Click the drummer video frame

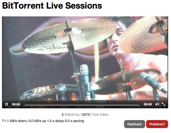pyautogui.click(x=85, y=58)
